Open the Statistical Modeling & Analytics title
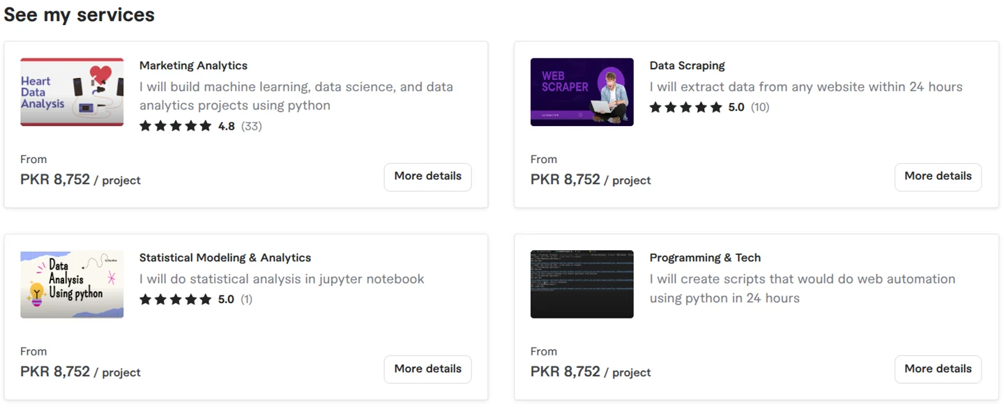The image size is (1004, 416). (225, 258)
